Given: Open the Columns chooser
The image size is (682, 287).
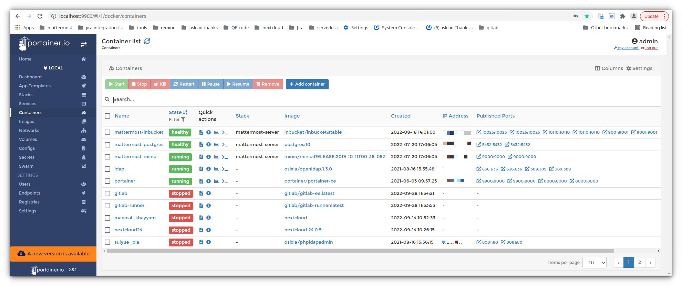Looking at the screenshot, I should coord(609,68).
